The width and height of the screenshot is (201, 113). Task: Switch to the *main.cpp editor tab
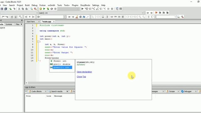(x=46, y=22)
